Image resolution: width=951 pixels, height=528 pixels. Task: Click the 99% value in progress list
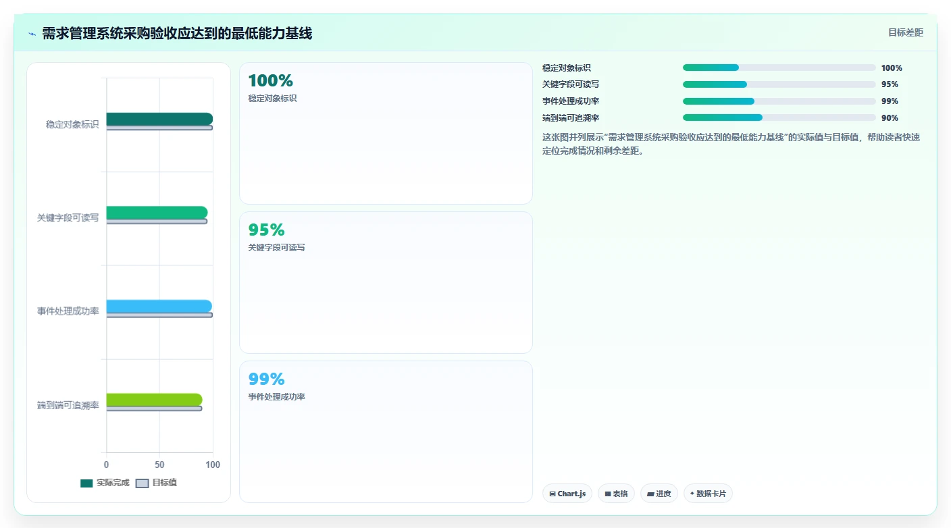point(890,101)
